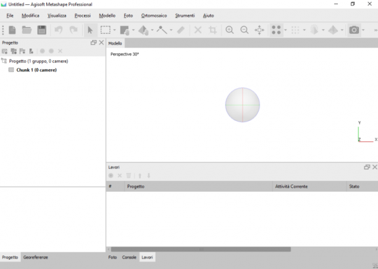Redo the action via the toolbar arrow
Screen dimensions: 378x269
[73, 30]
